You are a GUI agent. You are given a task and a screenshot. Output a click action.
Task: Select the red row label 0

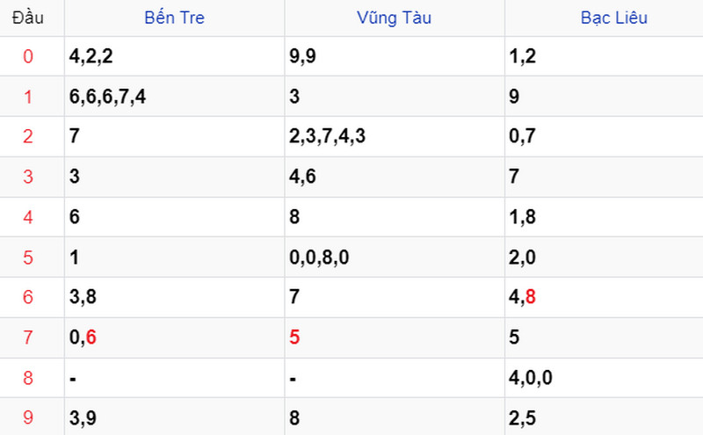coord(28,56)
